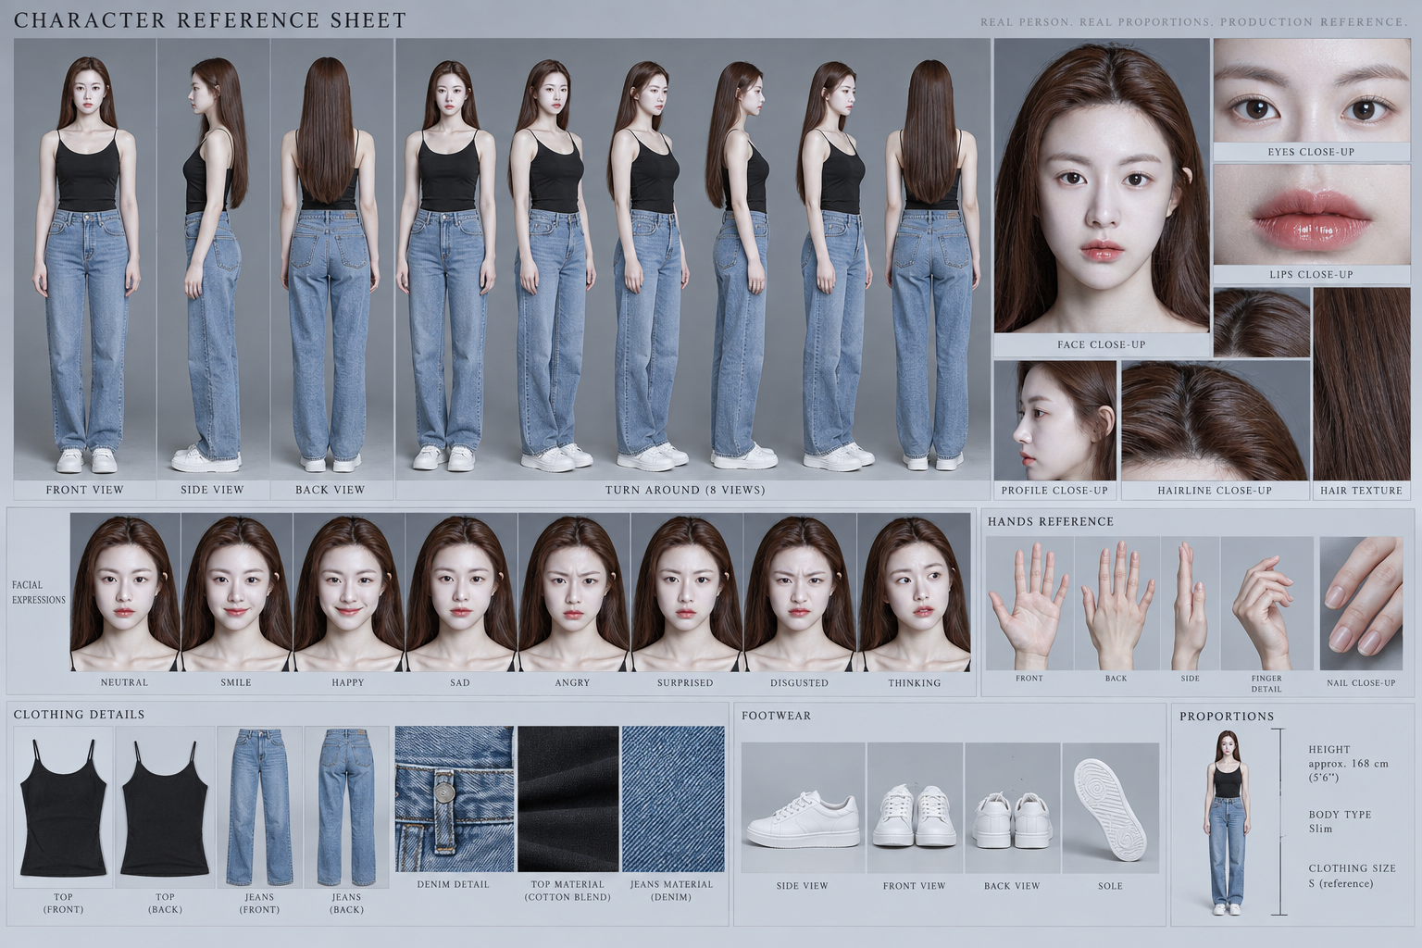The height and width of the screenshot is (948, 1422).
Task: Choose the Top (Front) clothing image
Action: click(63, 807)
